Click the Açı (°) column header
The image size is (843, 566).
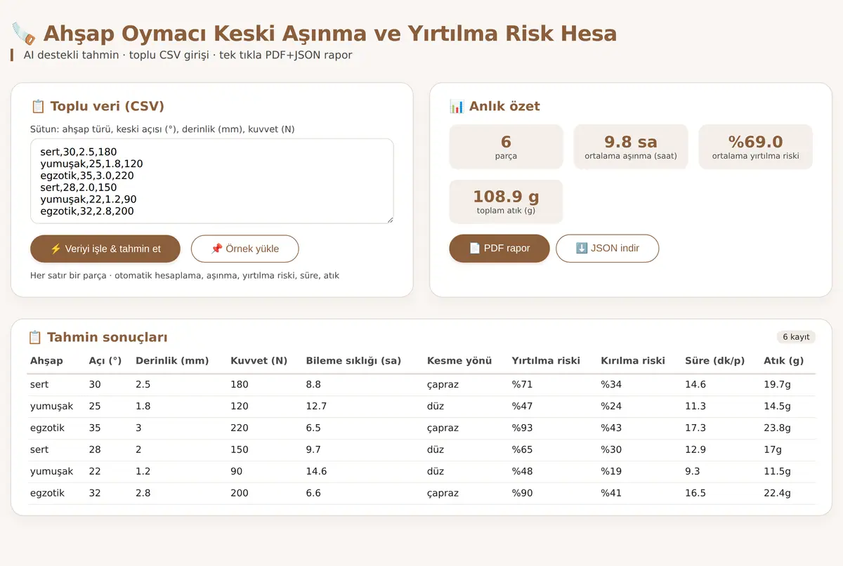pyautogui.click(x=105, y=360)
